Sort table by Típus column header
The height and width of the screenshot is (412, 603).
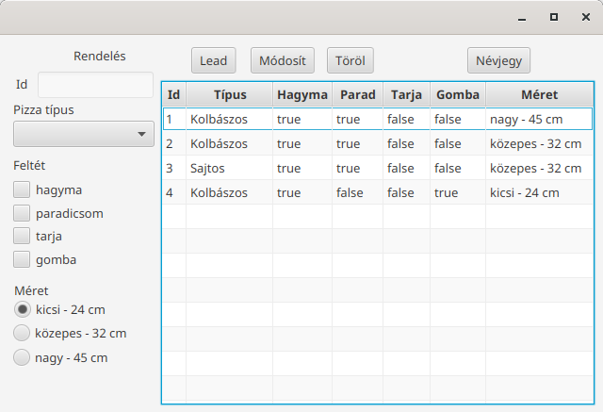(x=230, y=94)
